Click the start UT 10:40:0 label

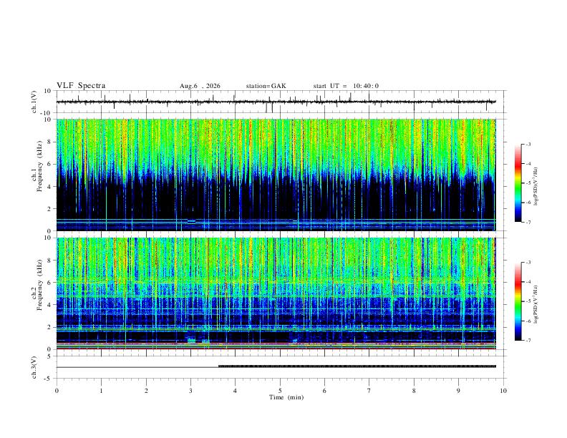tap(346, 86)
